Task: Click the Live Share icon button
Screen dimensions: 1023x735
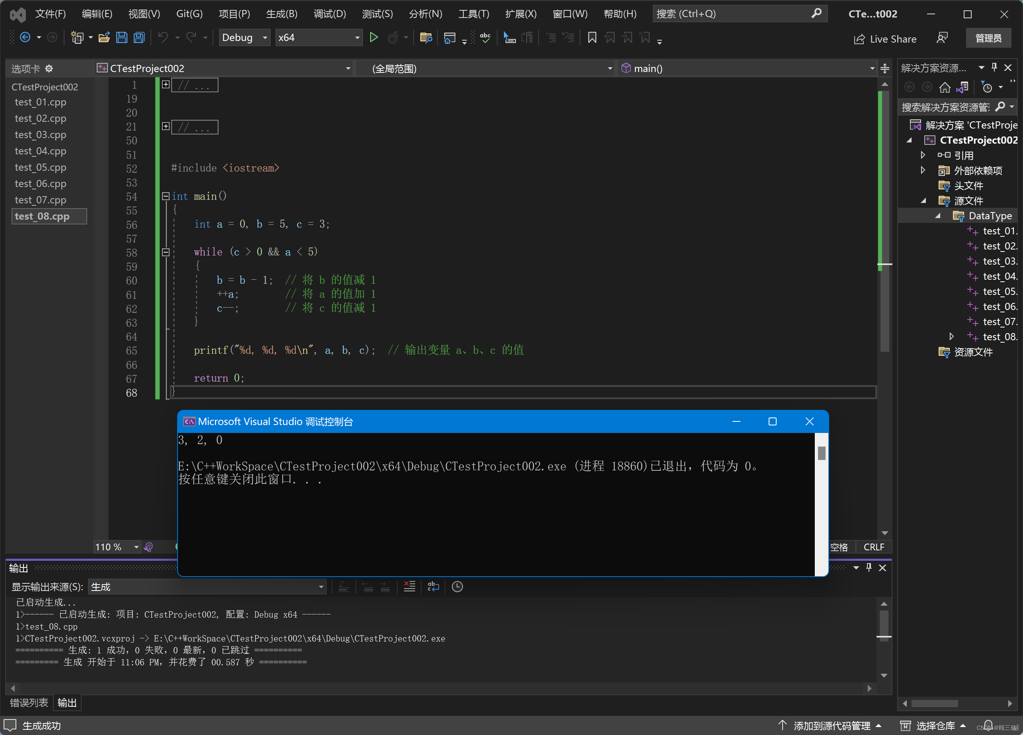Action: pos(884,39)
